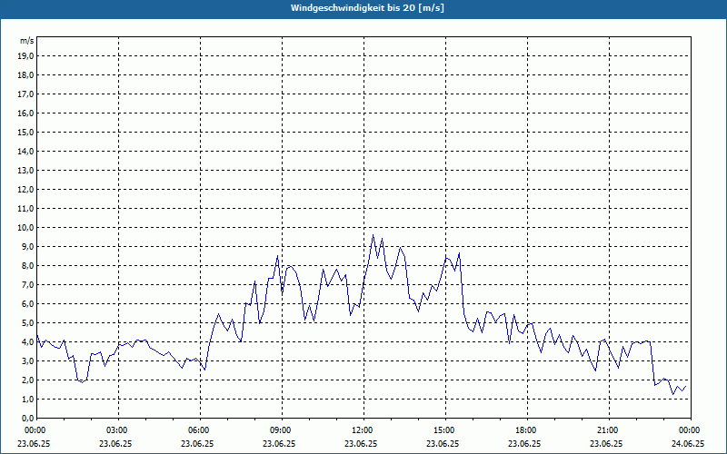Click the "12,0" y-axis value
Screen dimensions: 727x454
click(x=25, y=190)
